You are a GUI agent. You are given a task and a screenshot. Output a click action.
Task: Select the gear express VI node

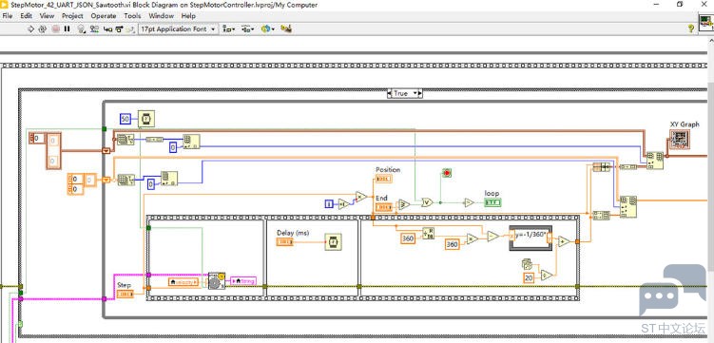tap(217, 280)
